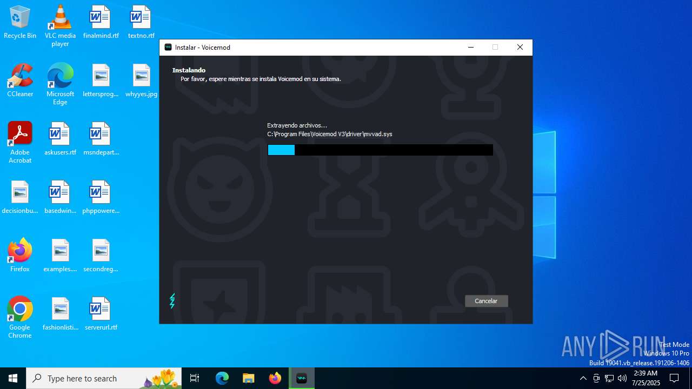Viewport: 692px width, 389px height.
Task: Select basedwin document icon
Action: 60,198
